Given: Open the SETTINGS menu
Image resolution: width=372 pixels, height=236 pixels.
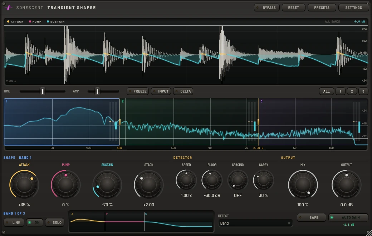Looking at the screenshot, I should pos(353,8).
